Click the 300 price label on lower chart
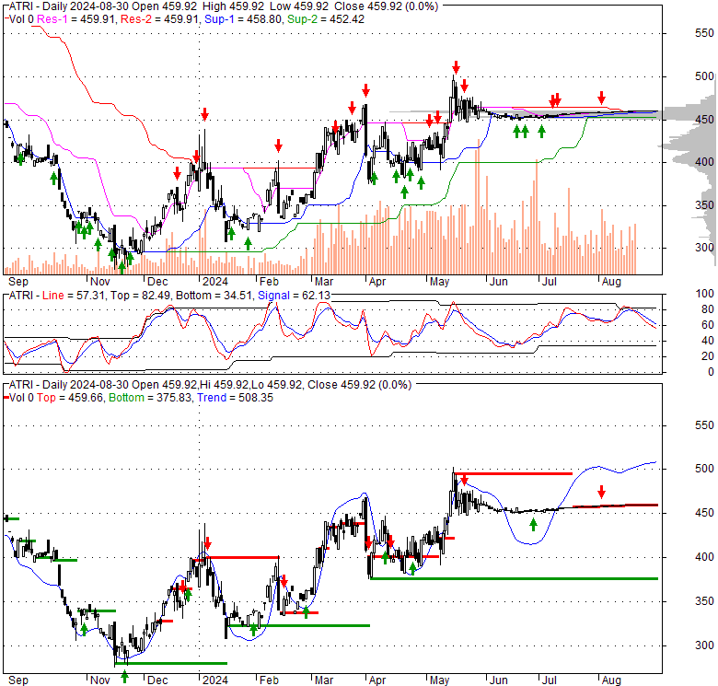The image size is (718, 686). tap(704, 645)
